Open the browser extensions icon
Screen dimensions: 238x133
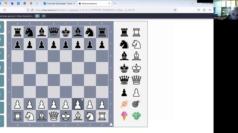[x=204, y=10]
